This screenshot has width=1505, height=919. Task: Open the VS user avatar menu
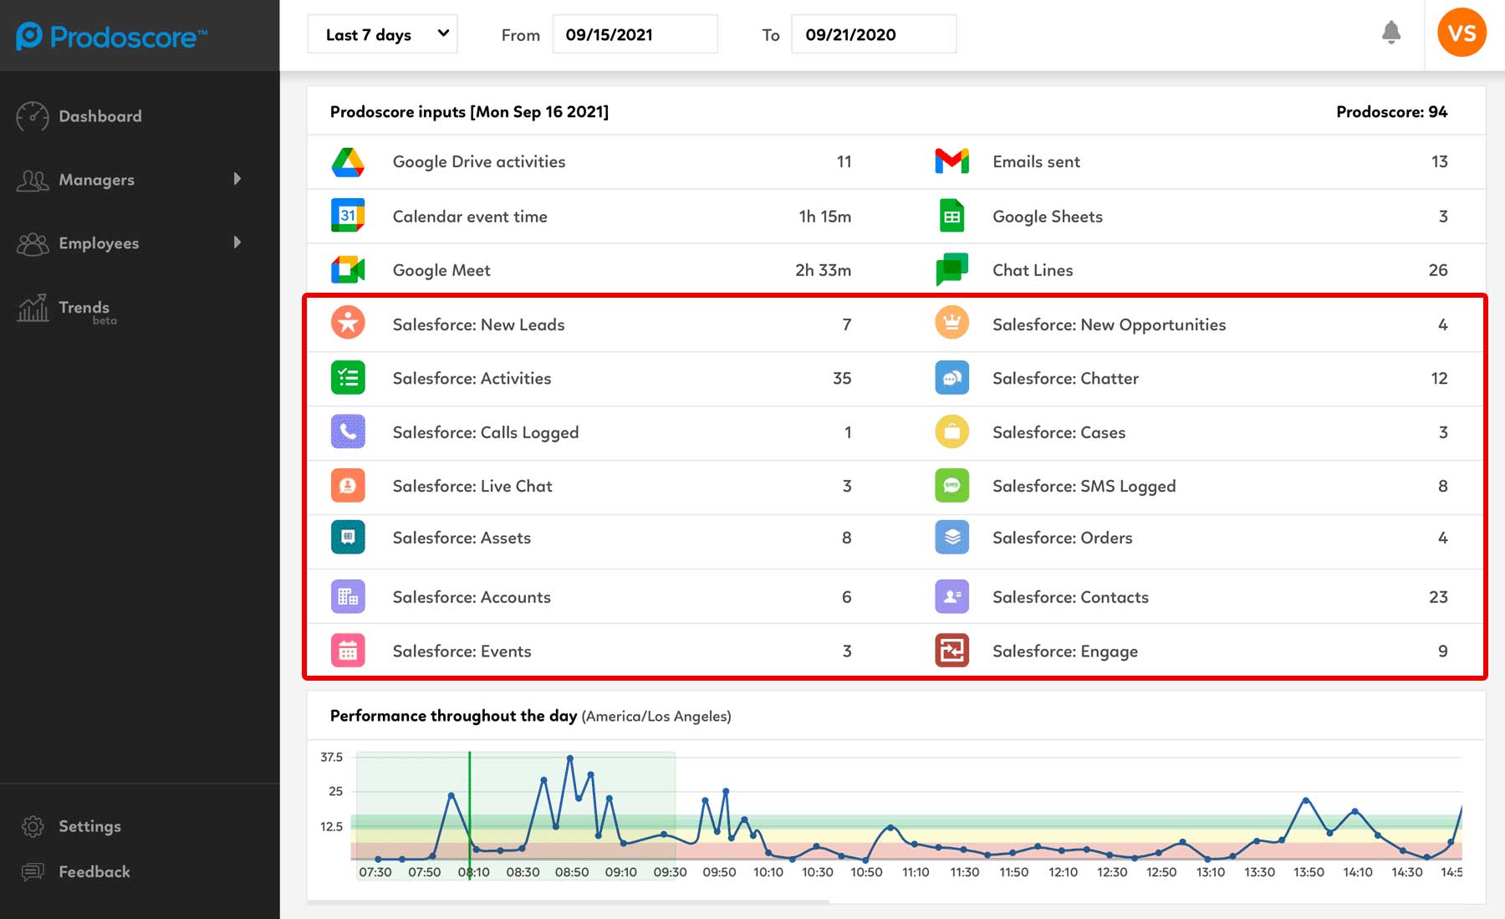[x=1462, y=33]
